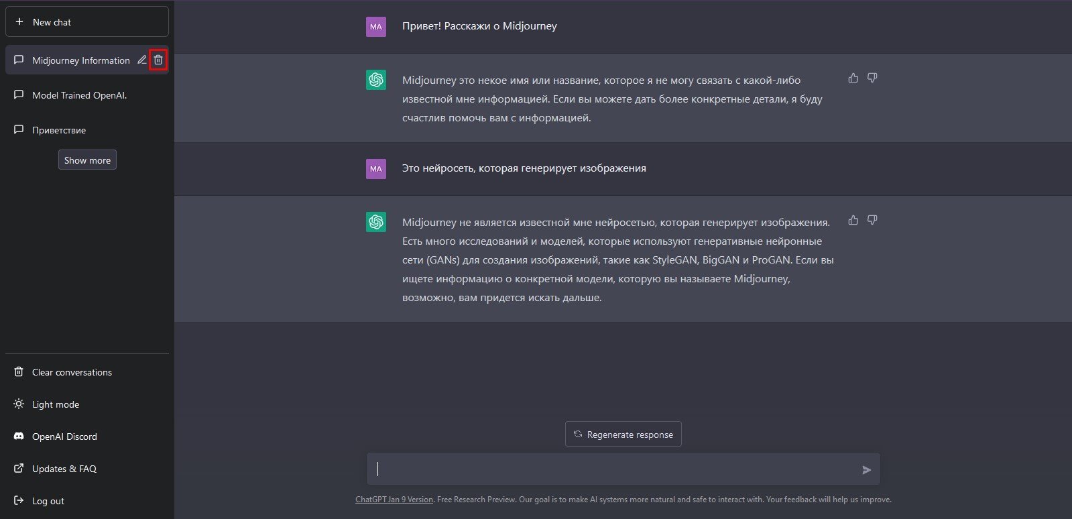Click the ChatGPT logo avatar on second response
Image resolution: width=1072 pixels, height=519 pixels.
[x=376, y=222]
